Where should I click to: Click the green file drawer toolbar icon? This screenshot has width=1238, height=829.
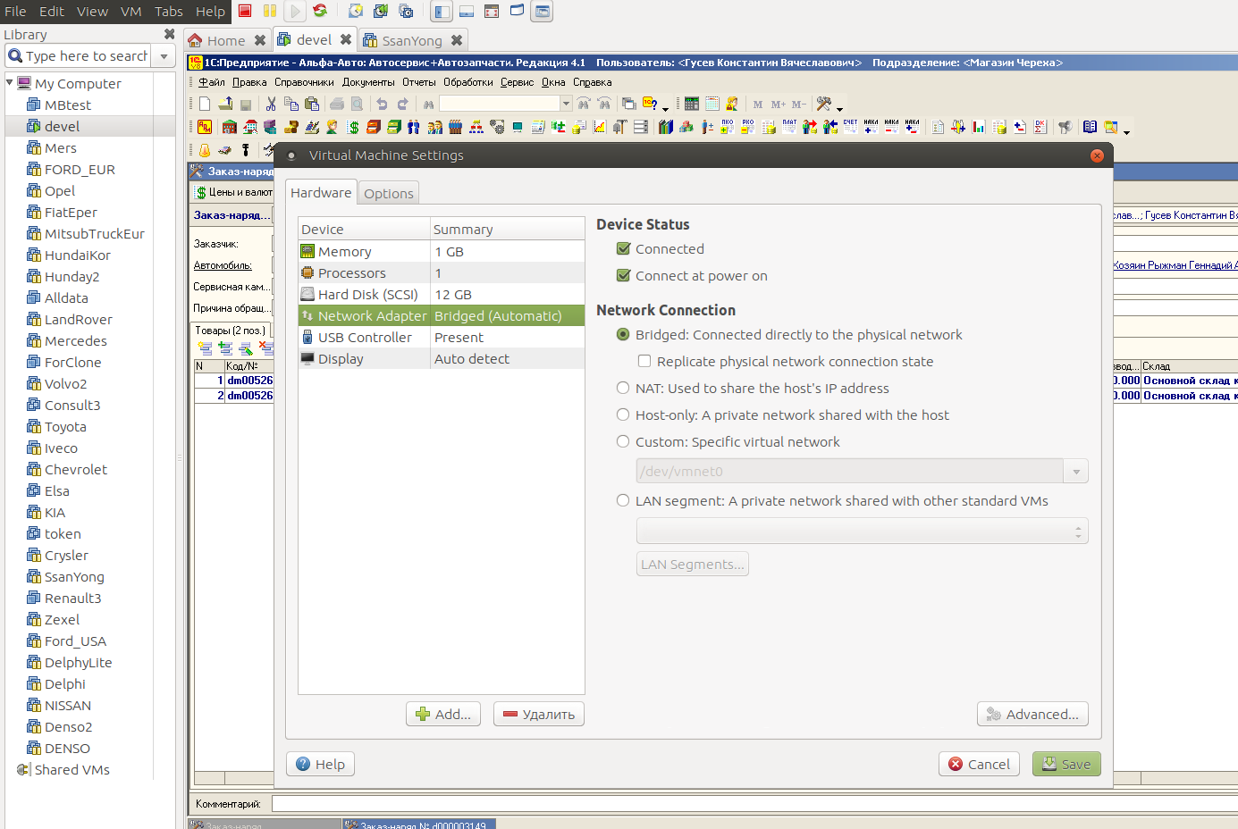(394, 127)
